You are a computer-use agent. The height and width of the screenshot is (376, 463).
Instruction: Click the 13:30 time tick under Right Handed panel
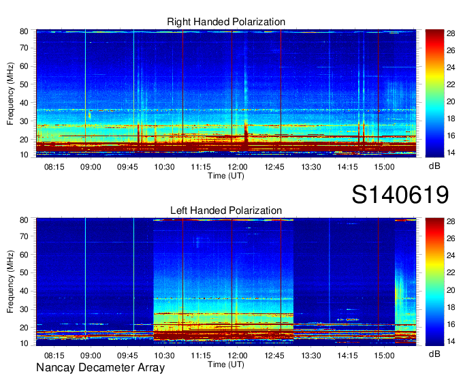point(311,167)
